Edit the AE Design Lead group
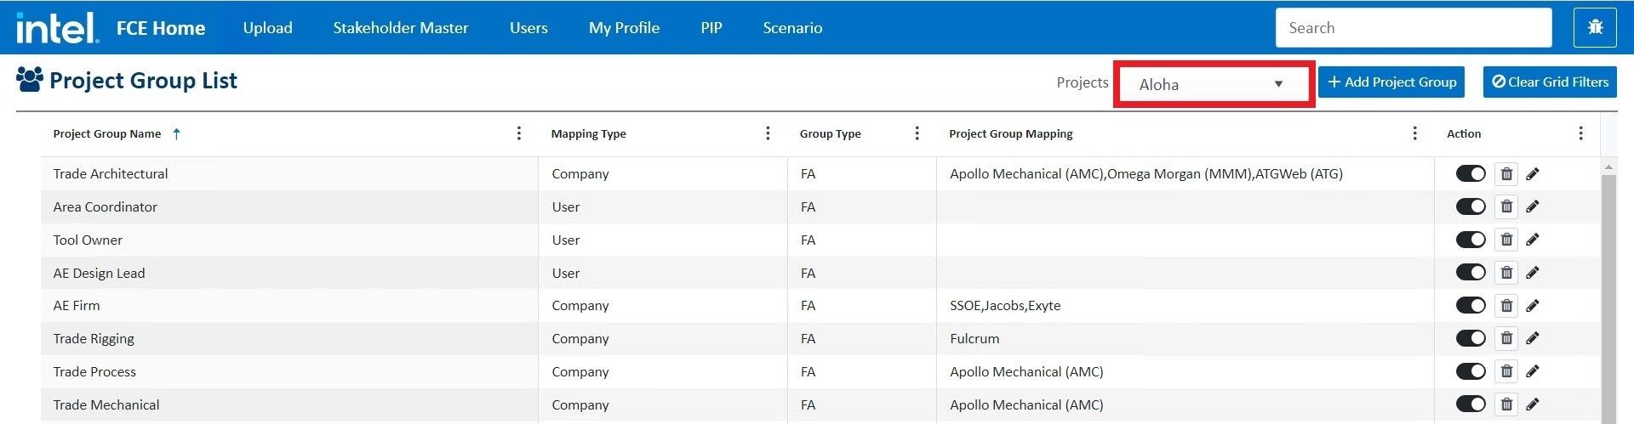1634x424 pixels. tap(1533, 273)
